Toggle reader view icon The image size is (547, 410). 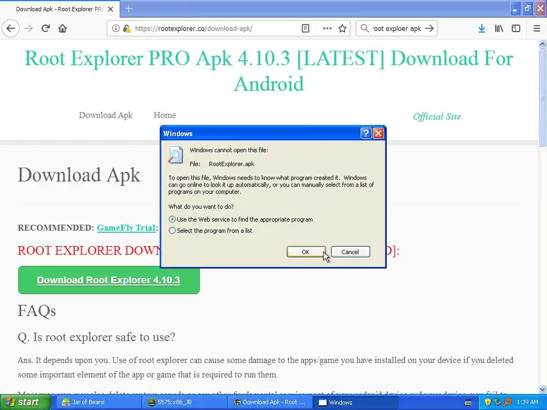(305, 28)
